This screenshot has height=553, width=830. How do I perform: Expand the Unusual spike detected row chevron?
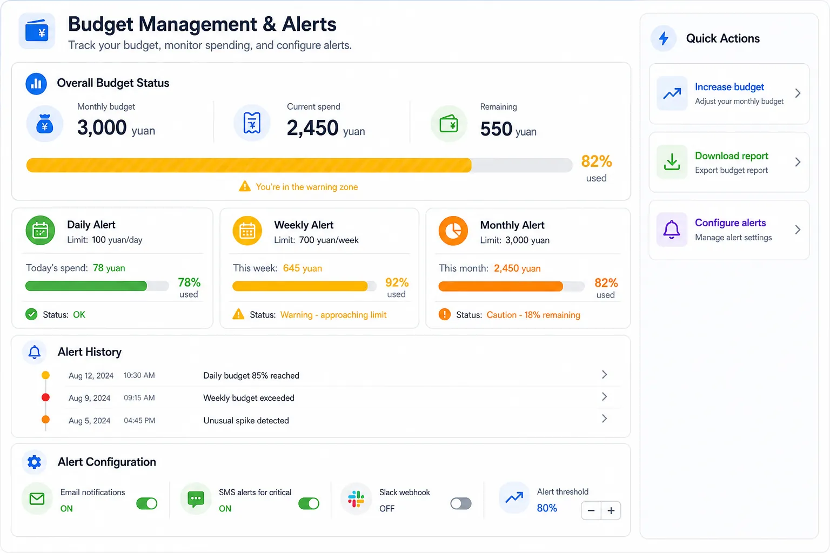coord(604,419)
